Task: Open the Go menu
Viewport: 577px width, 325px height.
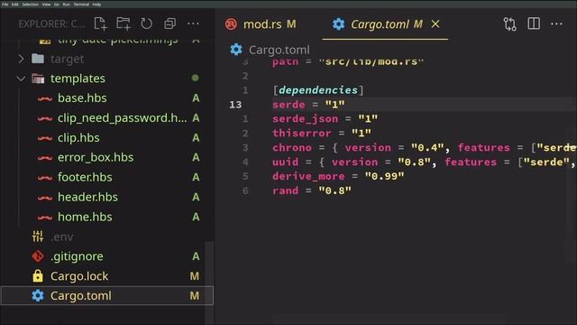Action: 57,5
